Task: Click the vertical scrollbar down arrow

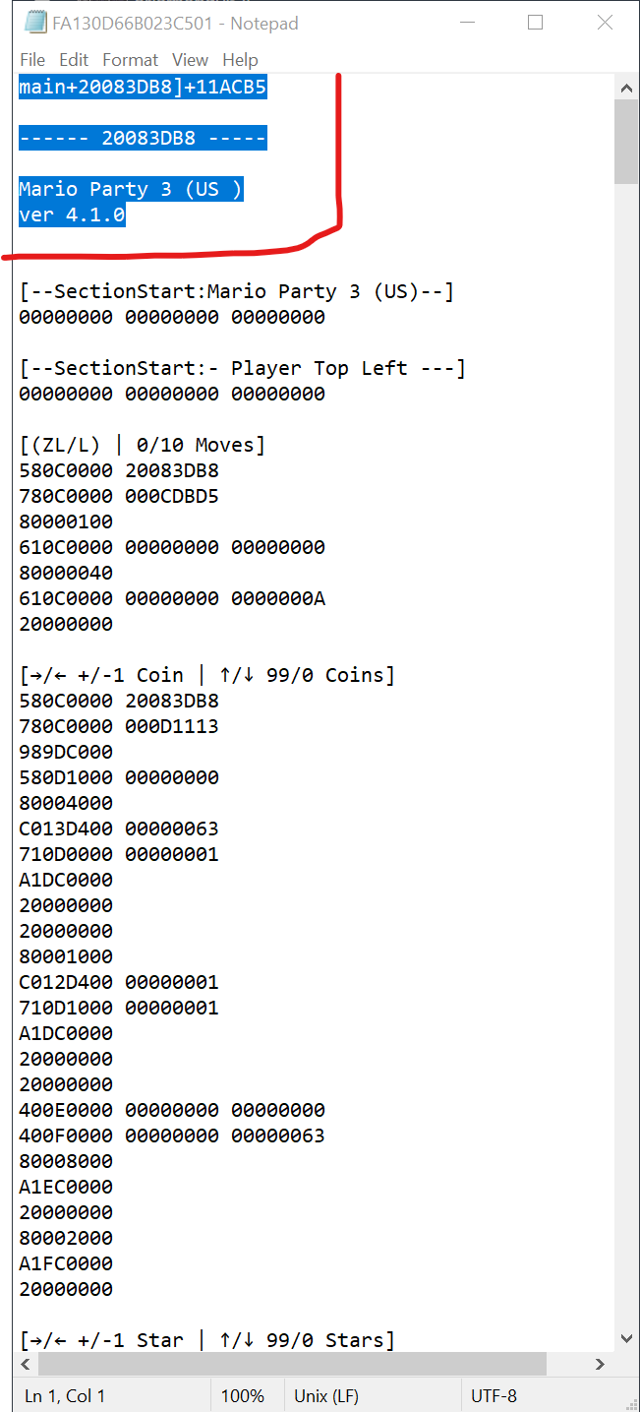Action: click(x=626, y=1338)
